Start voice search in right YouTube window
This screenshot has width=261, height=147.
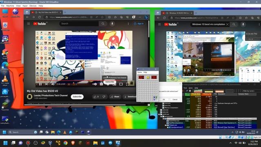click(243, 24)
